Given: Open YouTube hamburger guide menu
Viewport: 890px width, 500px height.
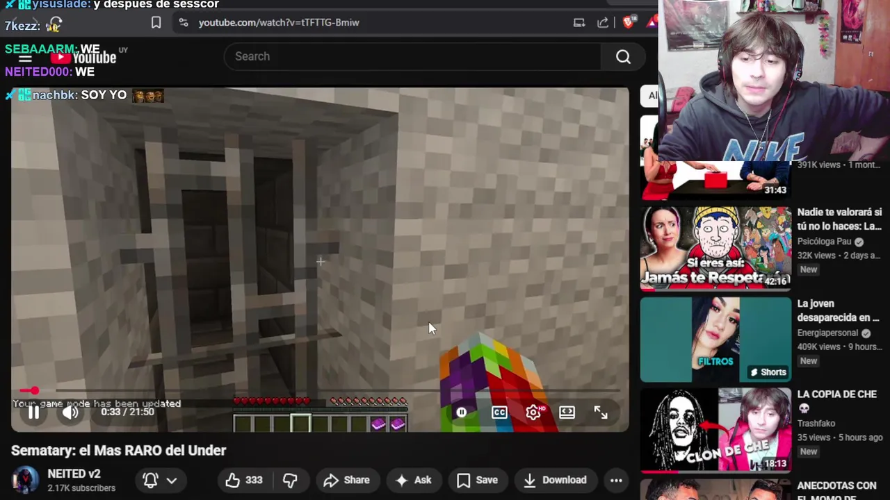Looking at the screenshot, I should (x=25, y=58).
